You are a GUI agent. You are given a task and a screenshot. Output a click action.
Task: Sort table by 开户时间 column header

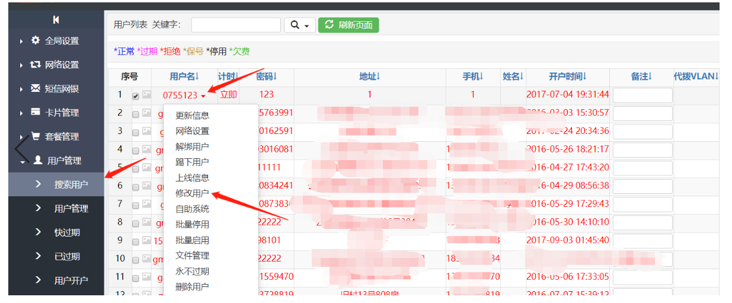pos(567,76)
